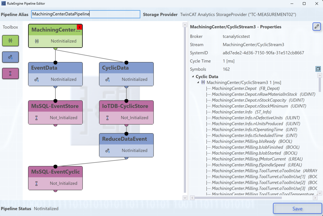Click the black input port on EventData node
The width and height of the screenshot is (323, 216).
55,63
